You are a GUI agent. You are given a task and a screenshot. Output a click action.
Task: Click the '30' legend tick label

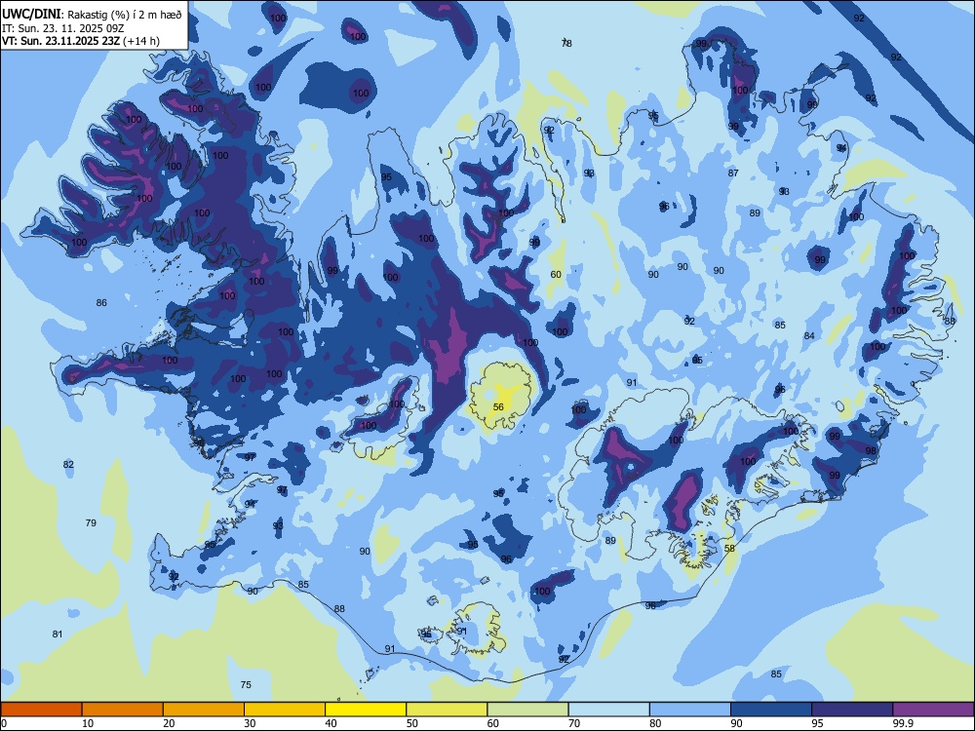(250, 723)
